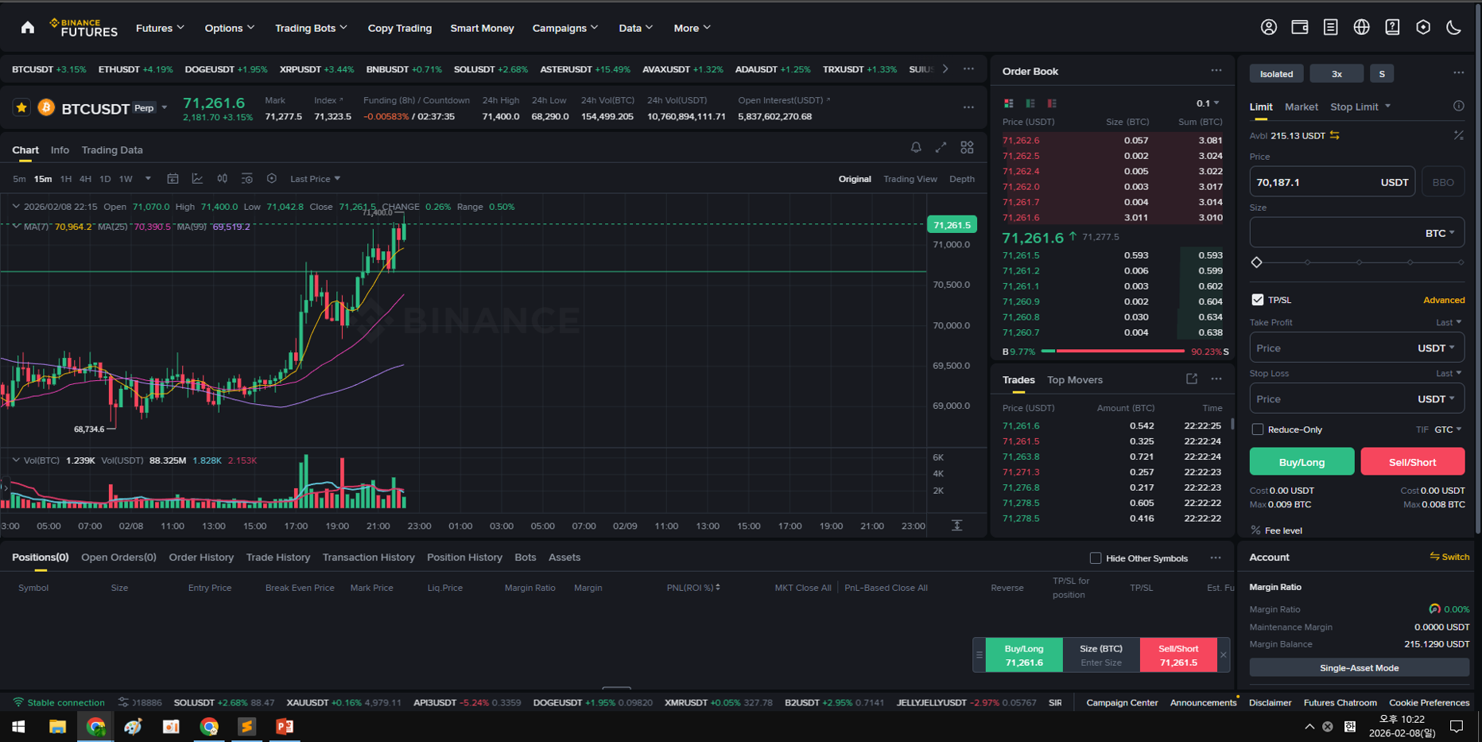The image size is (1482, 742).
Task: Click the red Sell/Short button
Action: [1412, 461]
